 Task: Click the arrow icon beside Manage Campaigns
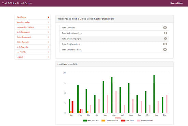tap(48, 27)
